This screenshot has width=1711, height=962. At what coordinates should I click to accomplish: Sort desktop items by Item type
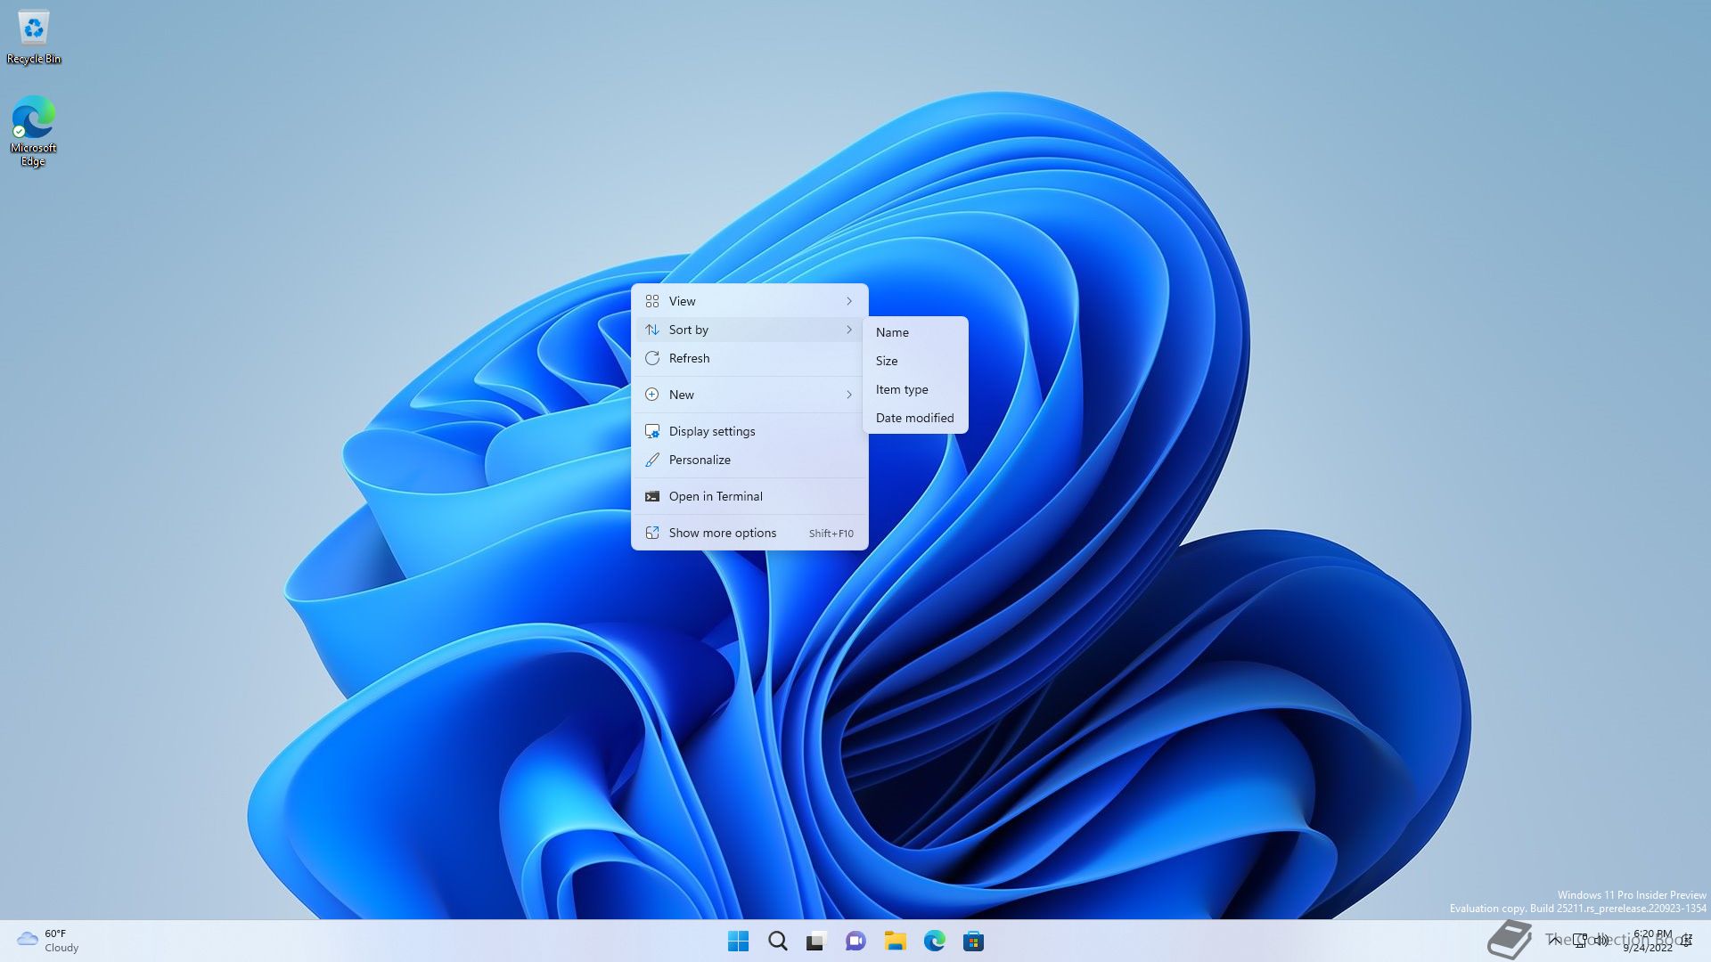click(915, 389)
